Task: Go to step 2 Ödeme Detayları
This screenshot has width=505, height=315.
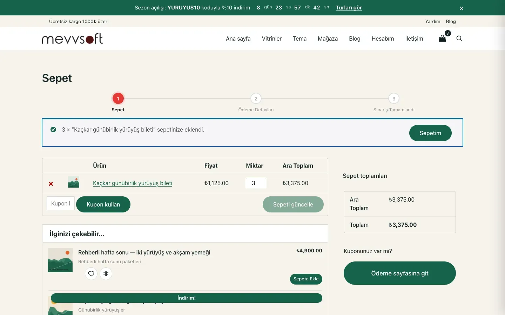Action: tap(256, 99)
